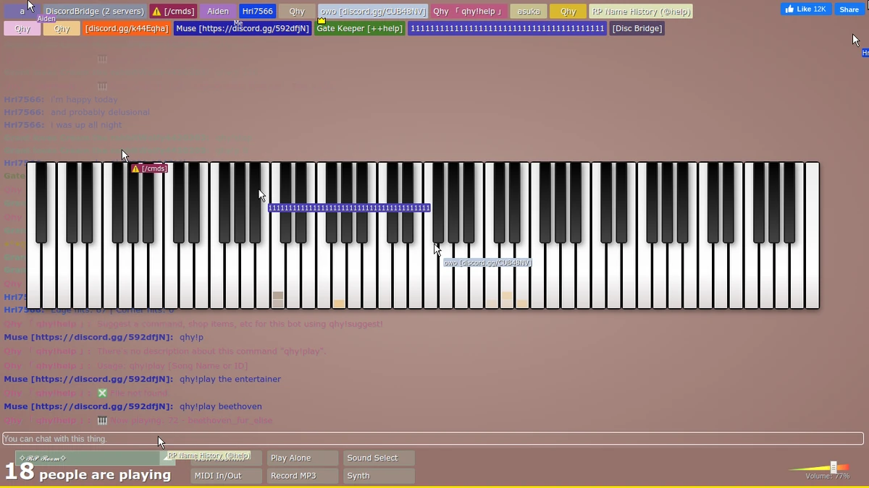
Task: Click the green X icon in File not found line
Action: tap(102, 393)
